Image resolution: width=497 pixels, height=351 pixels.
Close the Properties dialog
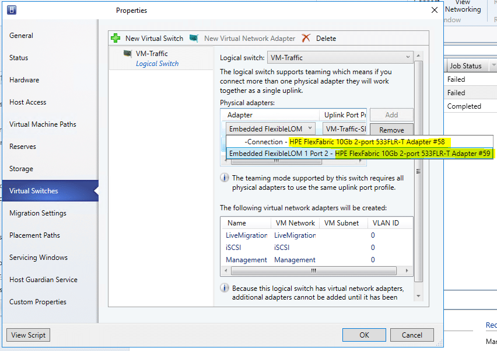[x=435, y=10]
